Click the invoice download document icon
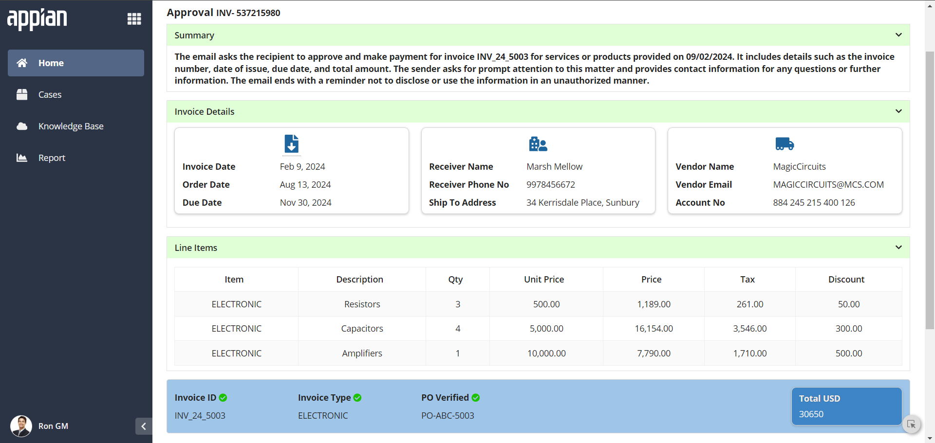The height and width of the screenshot is (443, 935). point(291,144)
